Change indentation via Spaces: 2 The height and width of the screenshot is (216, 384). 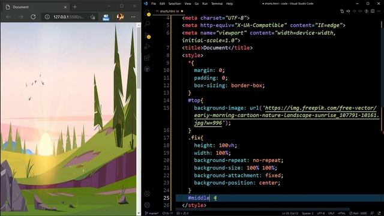[x=308, y=214]
